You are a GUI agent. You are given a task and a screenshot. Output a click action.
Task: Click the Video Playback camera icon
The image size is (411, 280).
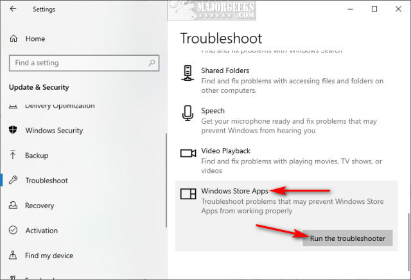click(188, 153)
